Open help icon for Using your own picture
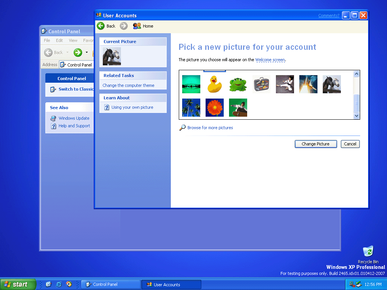Image resolution: width=387 pixels, height=290 pixels. coord(107,107)
